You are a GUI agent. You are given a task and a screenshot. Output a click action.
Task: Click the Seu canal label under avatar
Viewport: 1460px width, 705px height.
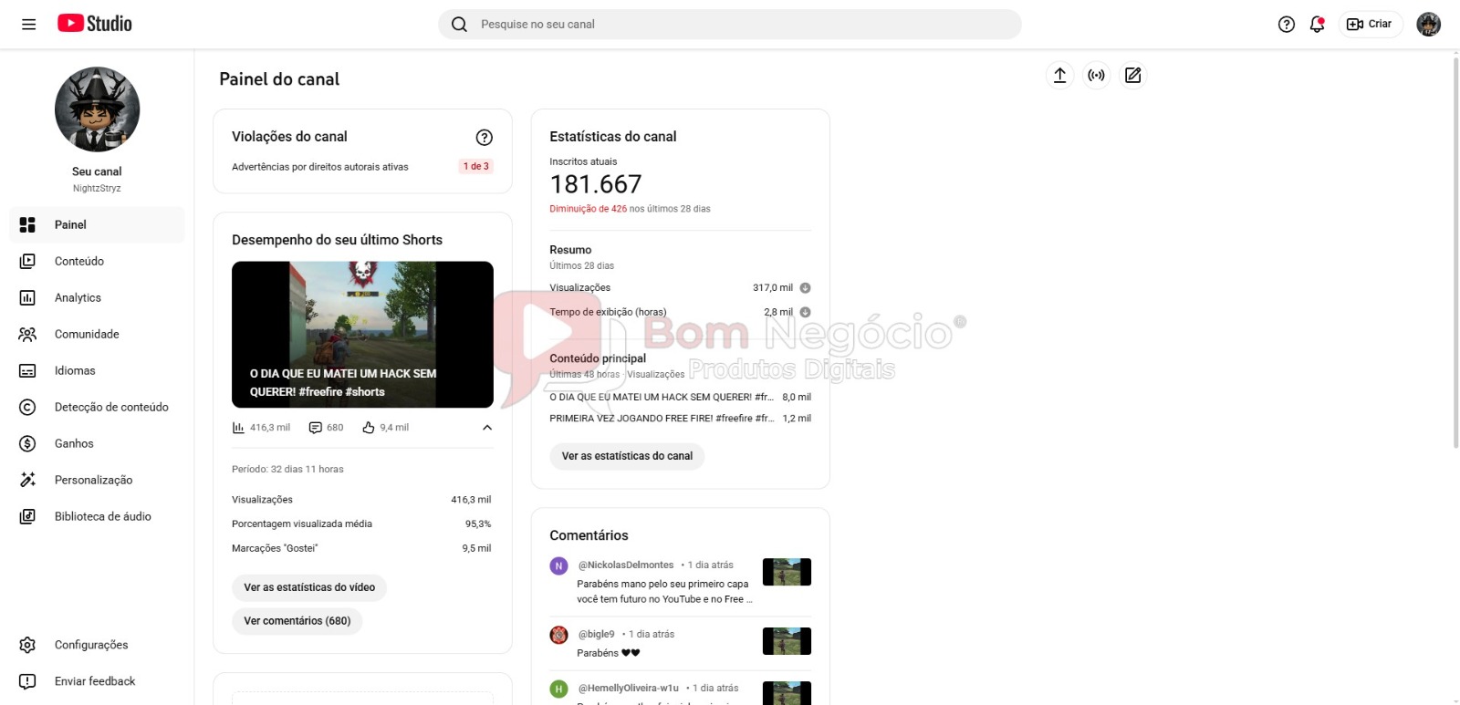(97, 171)
